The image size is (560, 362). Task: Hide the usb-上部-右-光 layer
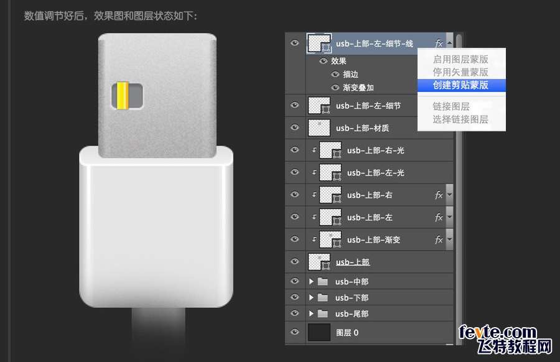coord(295,149)
